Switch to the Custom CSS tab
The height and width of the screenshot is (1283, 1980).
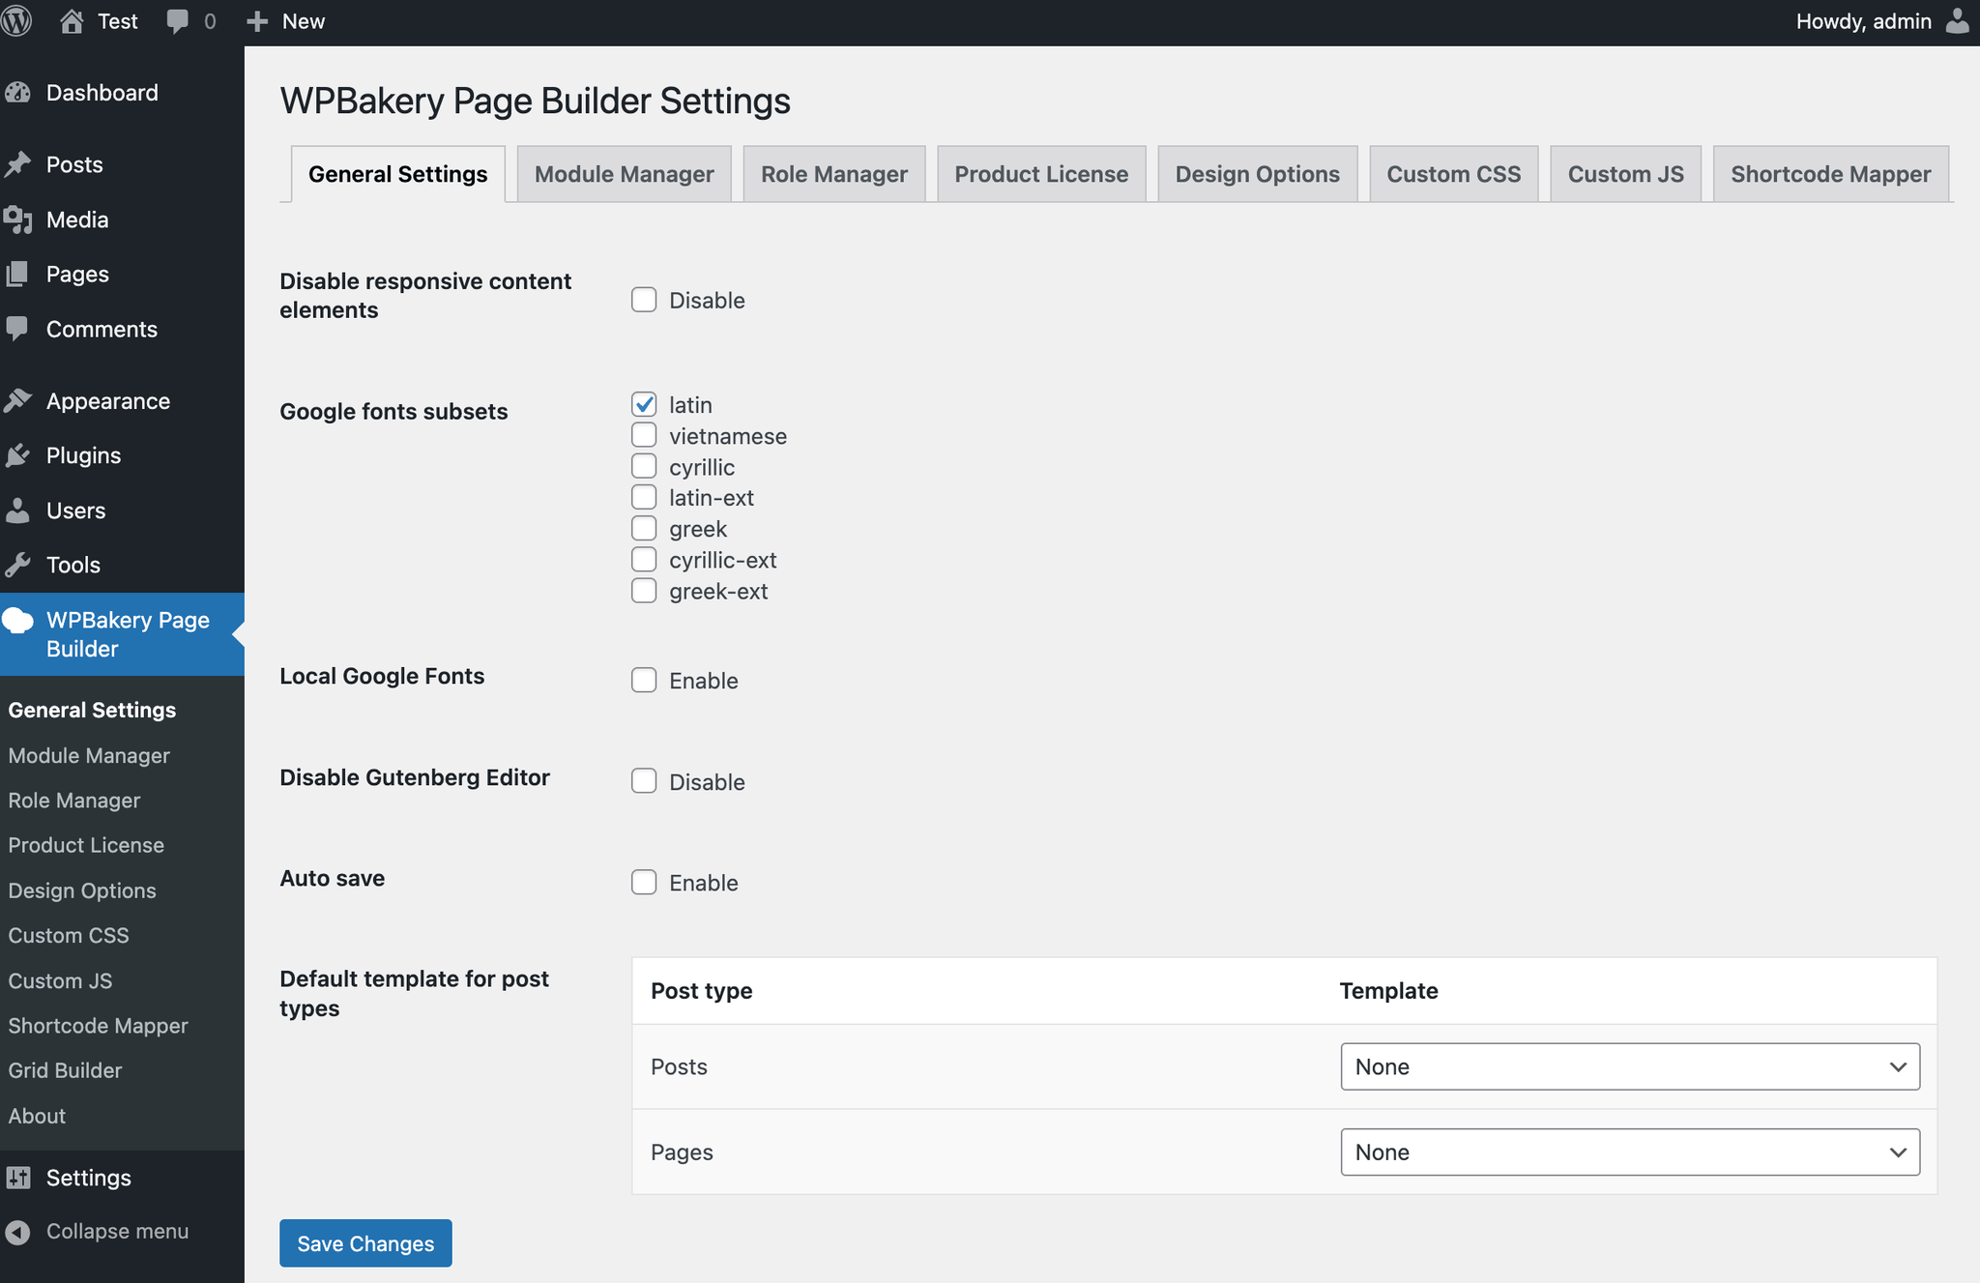1453,174
